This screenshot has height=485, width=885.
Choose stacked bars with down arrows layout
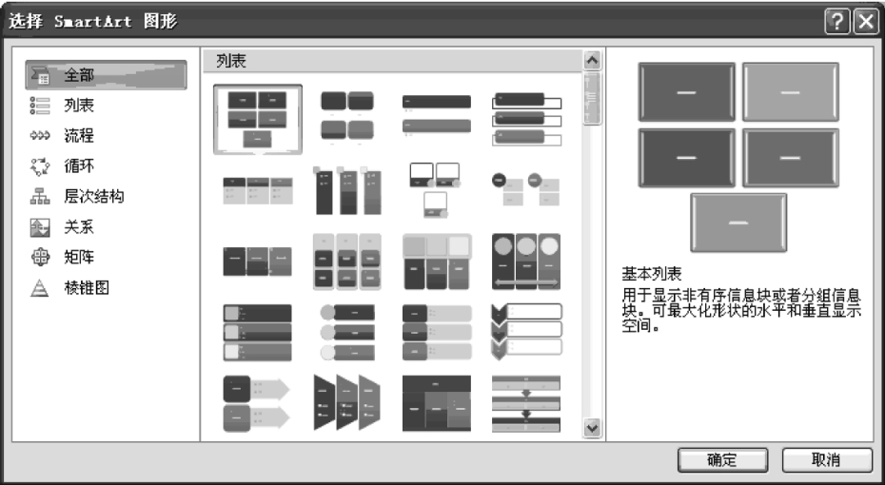[x=526, y=404]
